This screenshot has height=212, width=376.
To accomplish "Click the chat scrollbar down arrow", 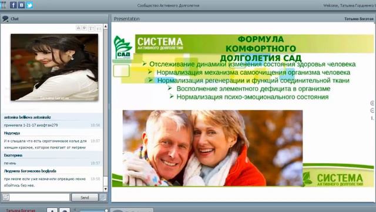I will tap(106, 189).
